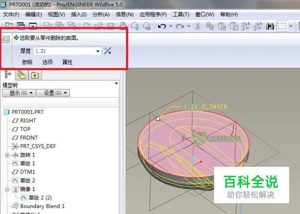Switch to the folder browser navigator tab
Viewport: 300px width, 214px height.
[x=21, y=75]
